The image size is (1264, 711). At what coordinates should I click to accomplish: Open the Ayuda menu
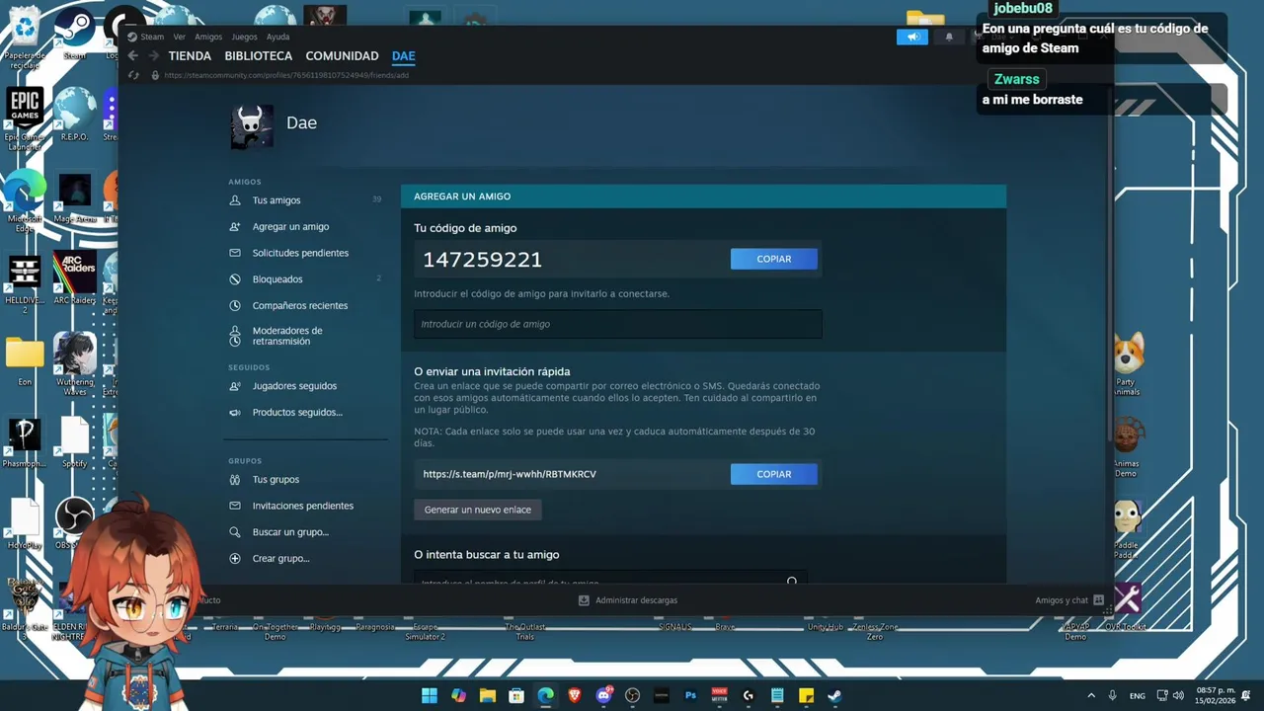[x=277, y=37]
